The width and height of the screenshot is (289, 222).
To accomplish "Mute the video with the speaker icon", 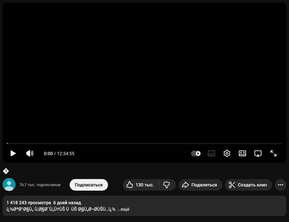I will 30,153.
